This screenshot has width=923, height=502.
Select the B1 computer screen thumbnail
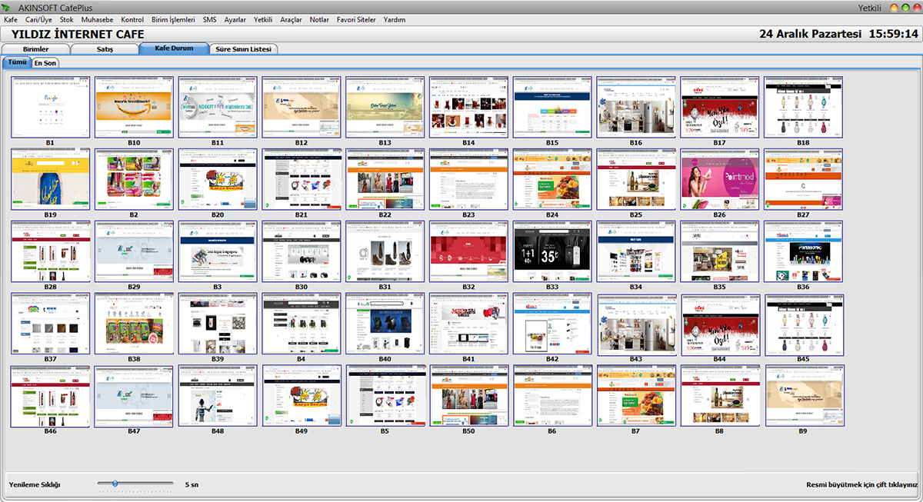tap(50, 107)
